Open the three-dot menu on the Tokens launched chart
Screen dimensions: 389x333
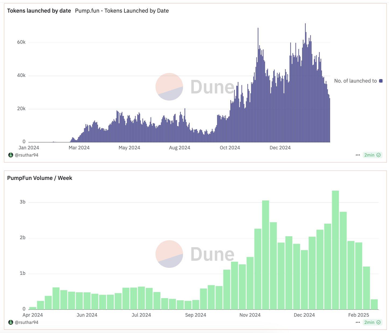pyautogui.click(x=358, y=155)
